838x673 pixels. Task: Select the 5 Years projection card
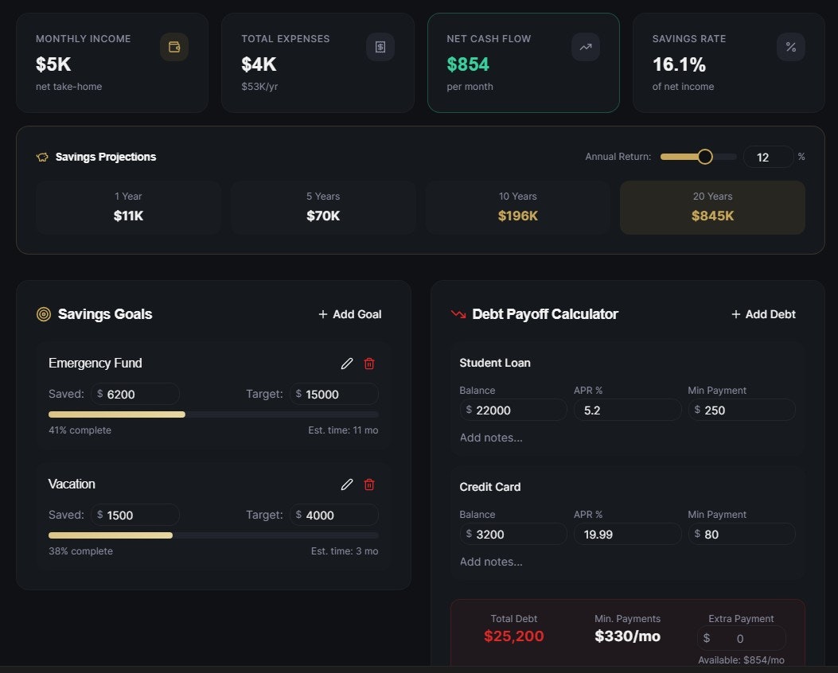(x=323, y=207)
